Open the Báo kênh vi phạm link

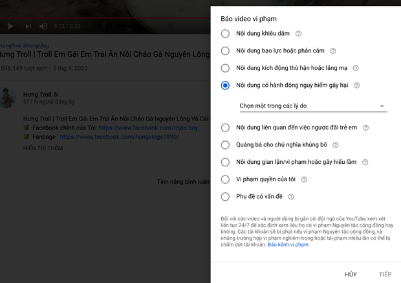(x=288, y=245)
